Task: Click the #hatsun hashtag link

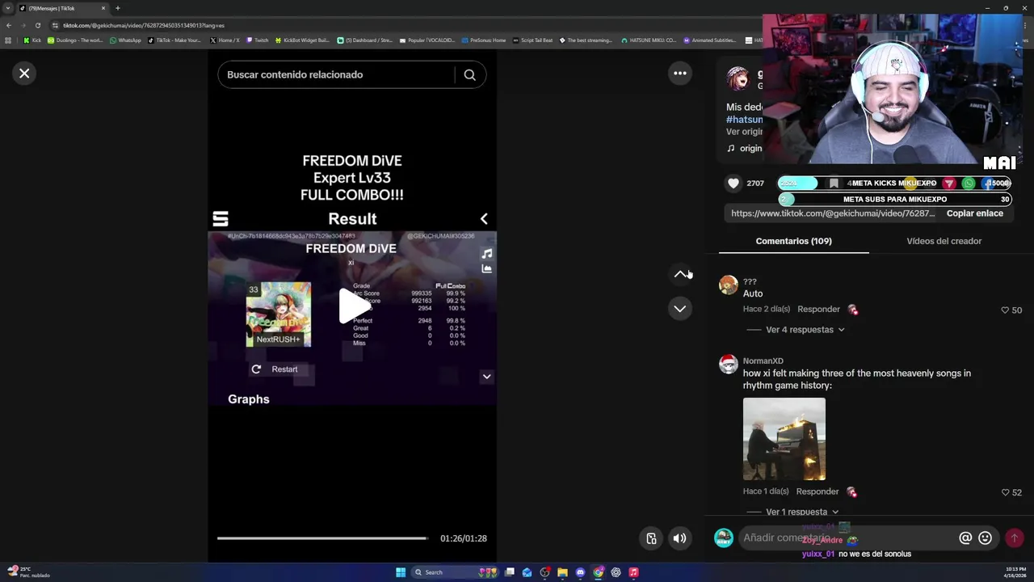Action: click(744, 120)
